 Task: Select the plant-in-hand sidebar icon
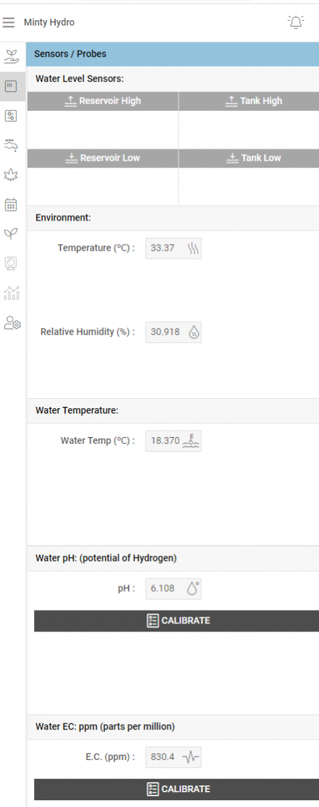11,56
